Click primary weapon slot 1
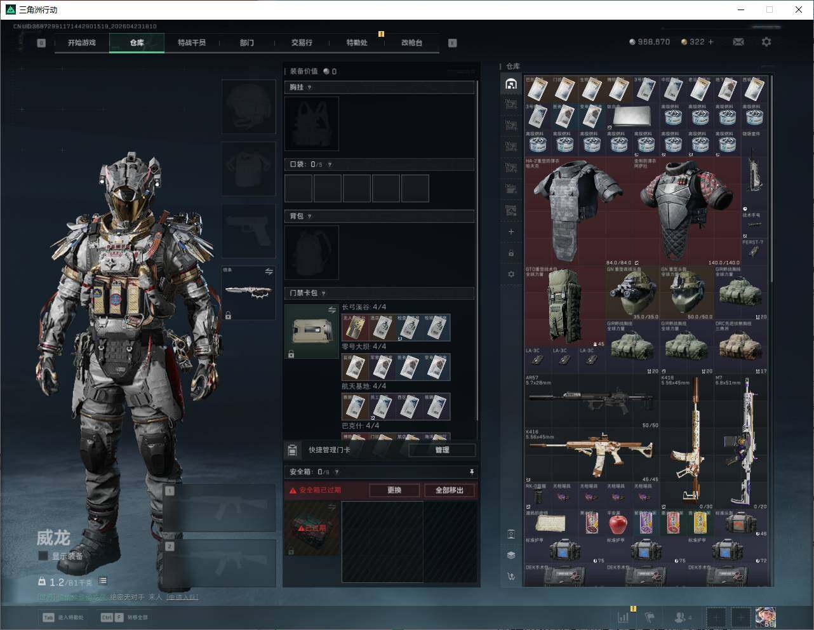 220,508
